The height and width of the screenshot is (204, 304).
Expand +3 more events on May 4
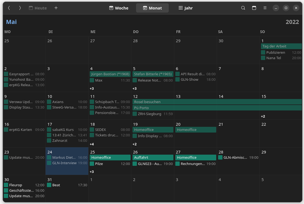92,89
